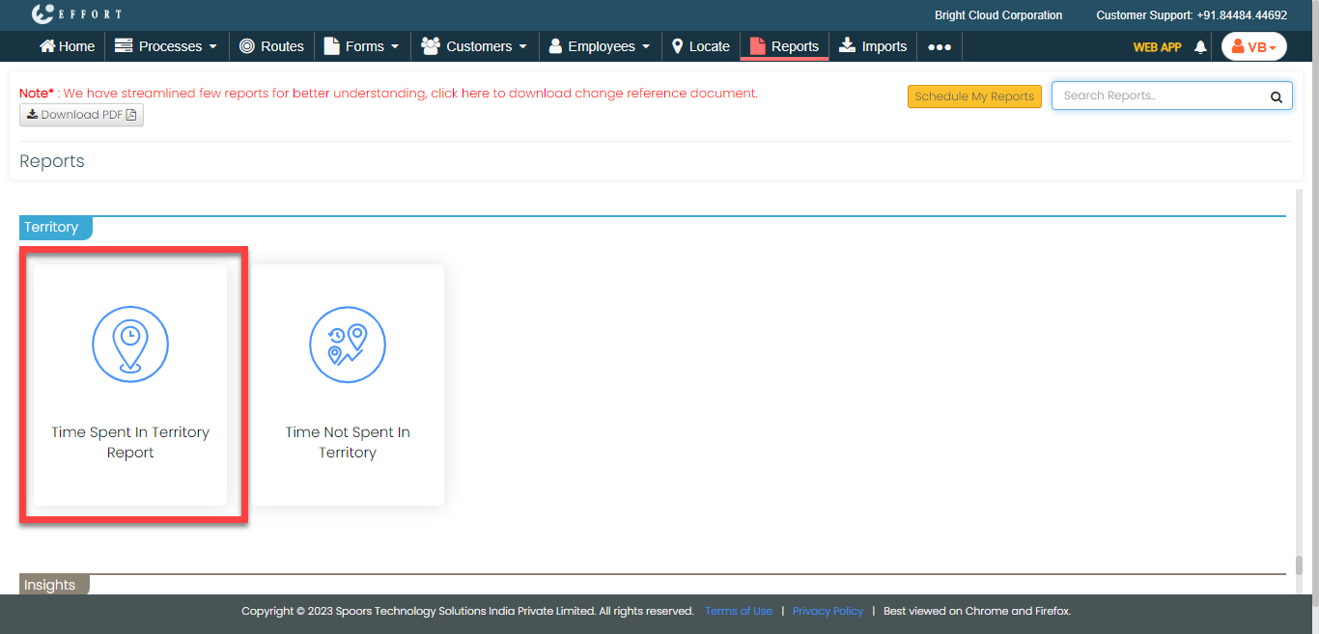1319x634 pixels.
Task: Open the Customers dropdown menu
Action: tap(474, 46)
